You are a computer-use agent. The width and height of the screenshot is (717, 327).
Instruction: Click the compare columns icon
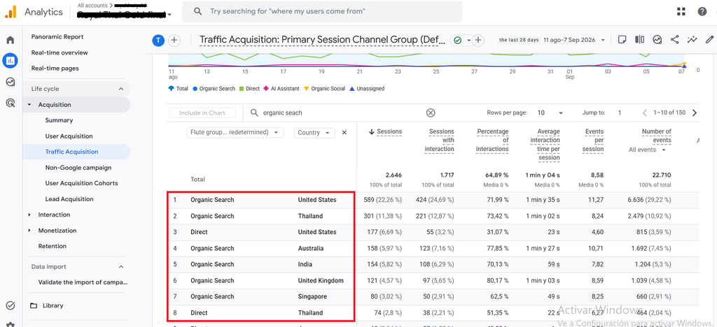click(x=639, y=40)
